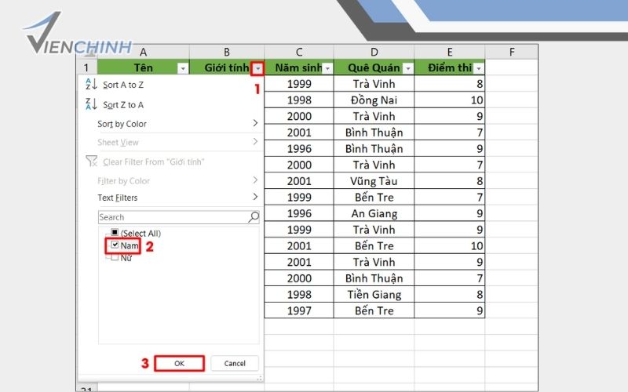Select column B header
628x392 pixels.
pos(227,52)
